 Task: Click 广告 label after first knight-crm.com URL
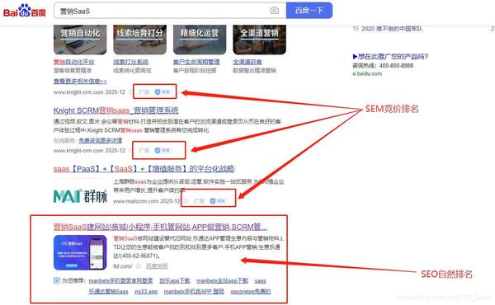[144, 92]
